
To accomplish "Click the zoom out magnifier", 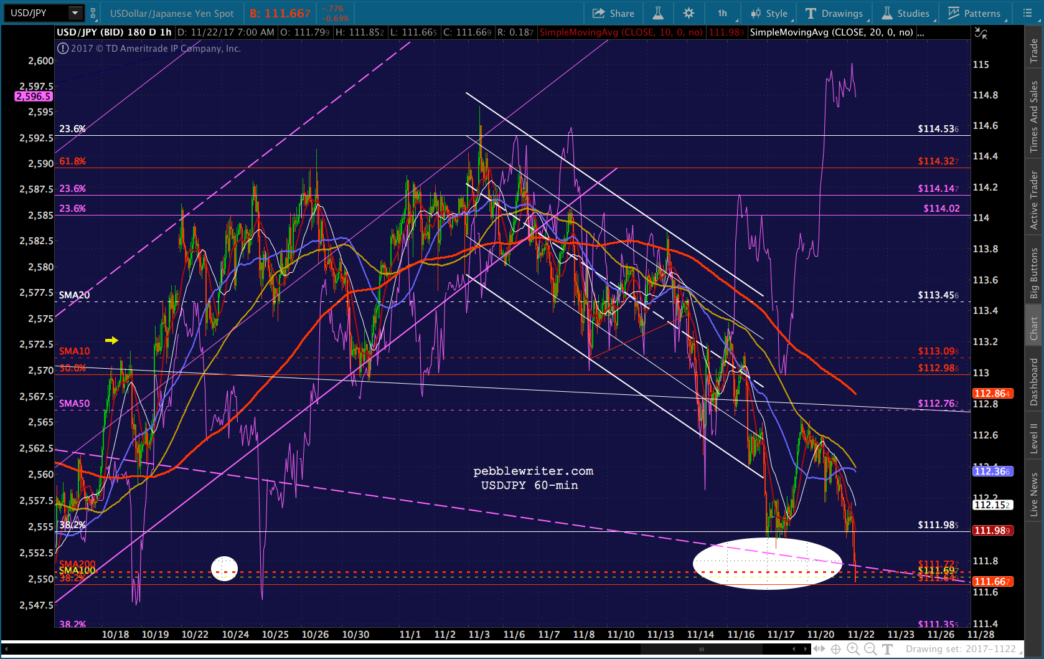I will pos(870,649).
